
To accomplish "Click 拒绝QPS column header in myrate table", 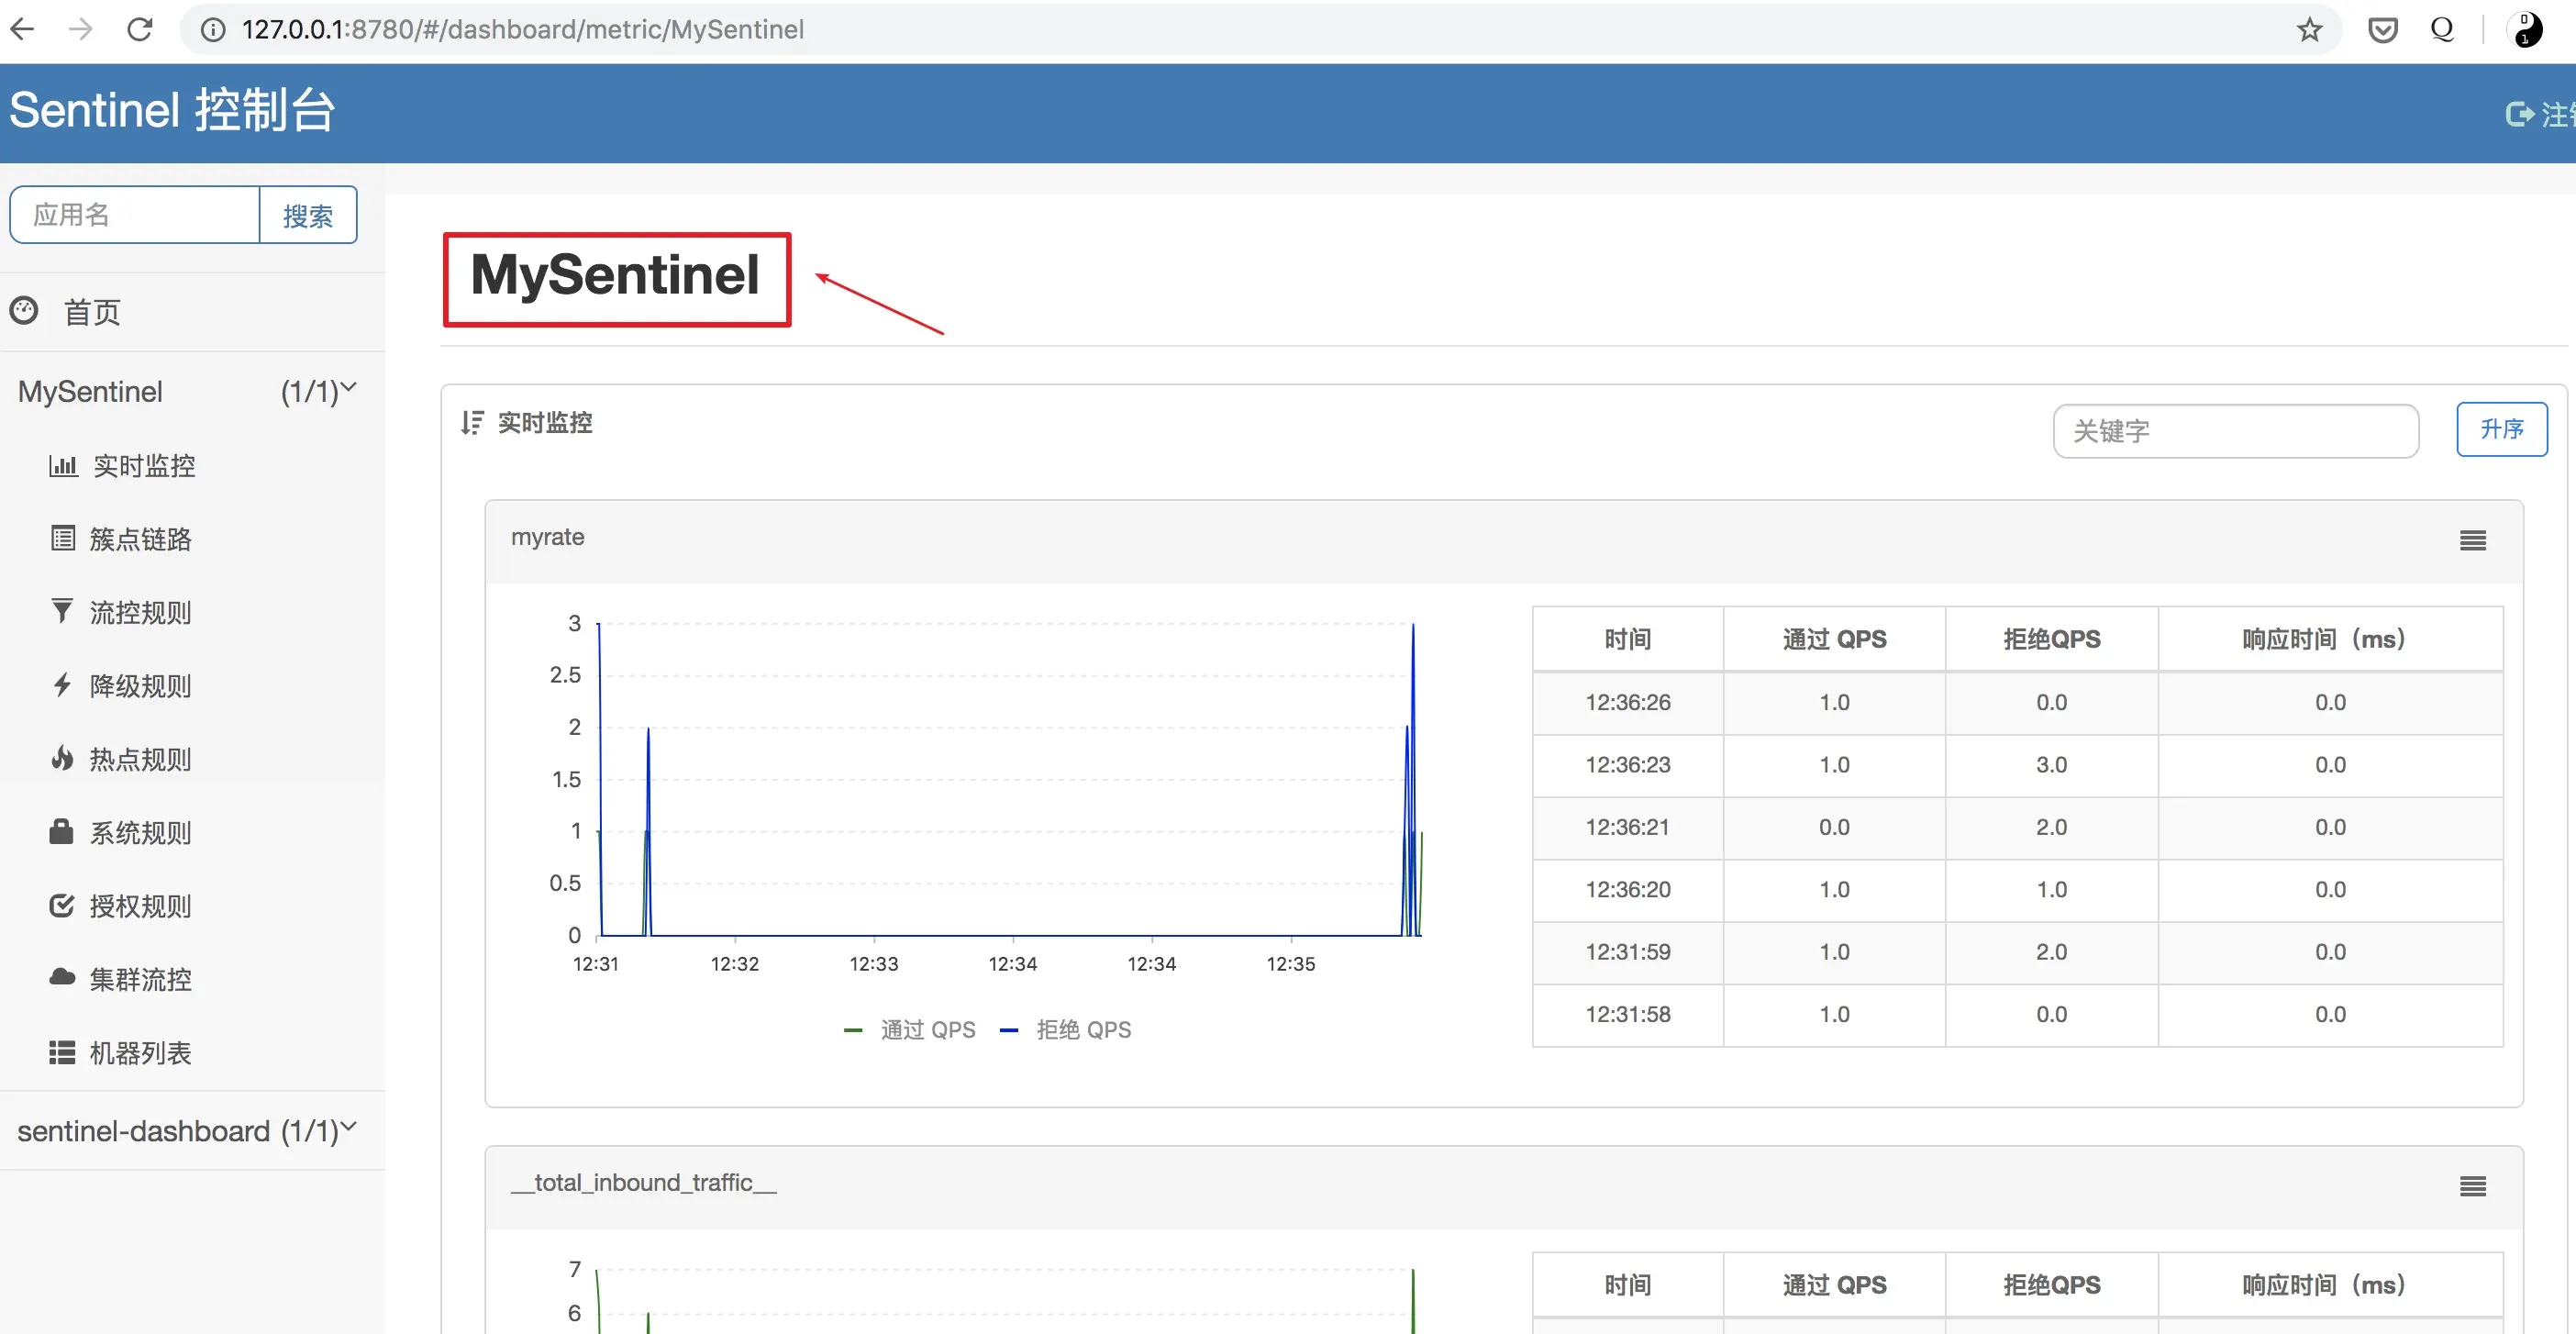I will coord(2051,639).
